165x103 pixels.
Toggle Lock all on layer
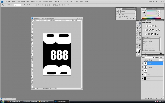(x=151, y=60)
